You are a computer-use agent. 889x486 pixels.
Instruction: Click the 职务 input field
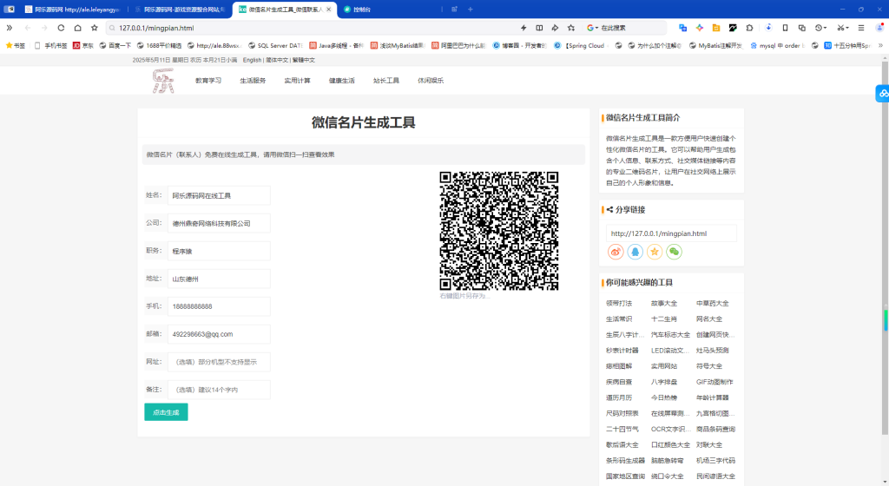(x=219, y=251)
